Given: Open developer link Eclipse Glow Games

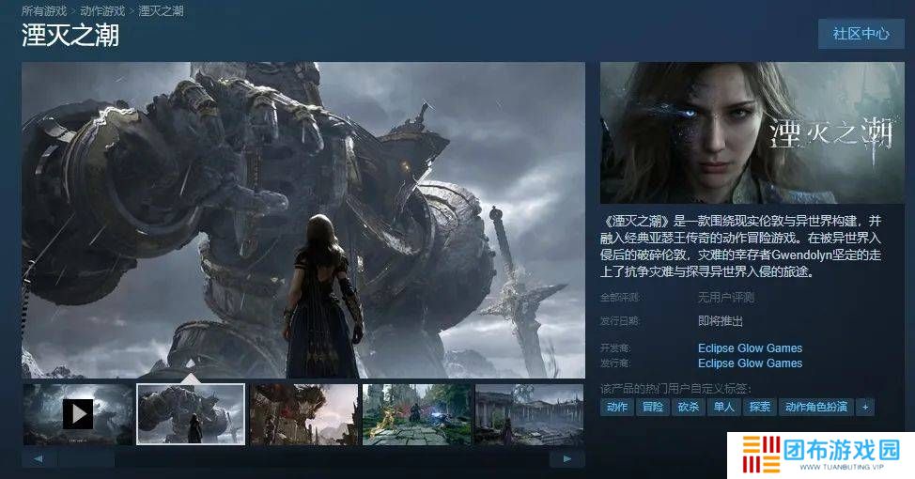Looking at the screenshot, I should point(750,348).
